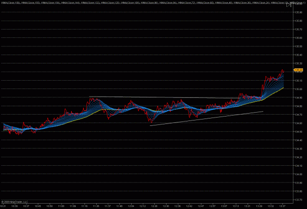
Task: Click the 11:37 time axis label
Action: (108, 206)
